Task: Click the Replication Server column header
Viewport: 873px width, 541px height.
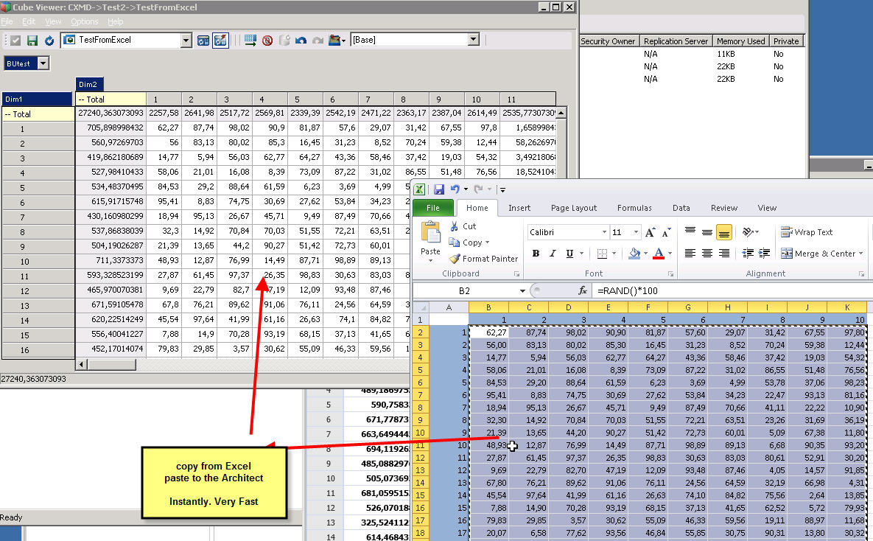Action: [x=676, y=41]
